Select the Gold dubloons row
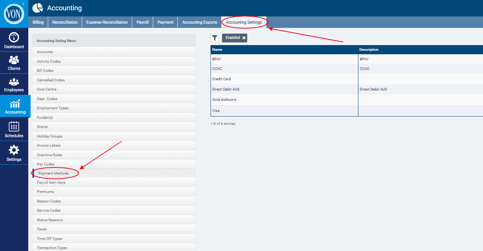 224,100
